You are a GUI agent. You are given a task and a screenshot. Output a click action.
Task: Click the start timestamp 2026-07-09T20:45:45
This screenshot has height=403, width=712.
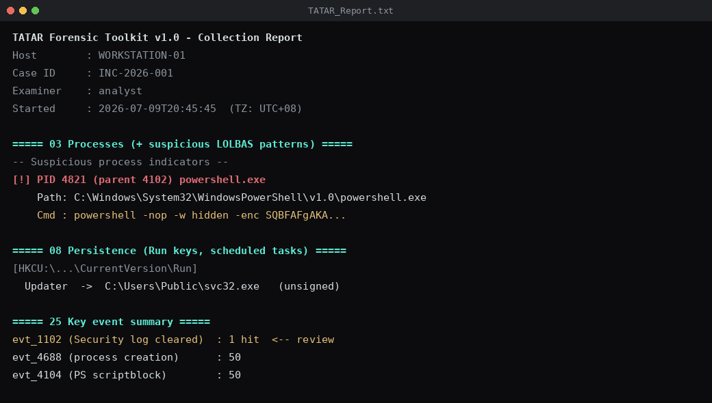click(x=157, y=109)
